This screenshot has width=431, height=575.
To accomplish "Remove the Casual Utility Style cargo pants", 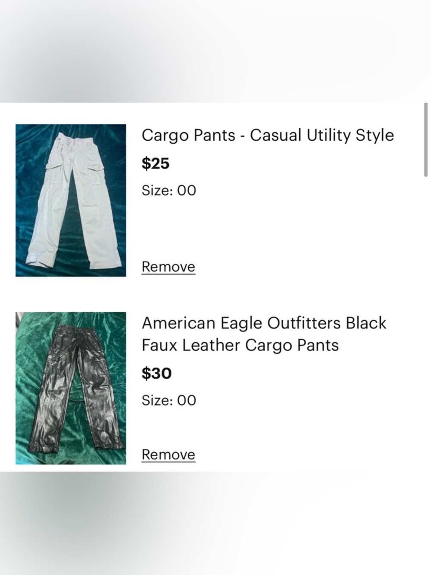I will (x=168, y=267).
